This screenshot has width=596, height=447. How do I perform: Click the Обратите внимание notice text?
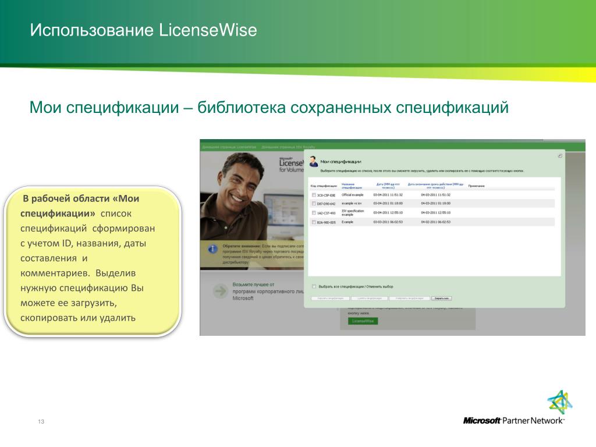(x=263, y=254)
